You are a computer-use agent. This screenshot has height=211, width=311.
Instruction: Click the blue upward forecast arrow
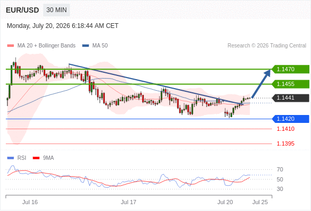tap(261, 83)
